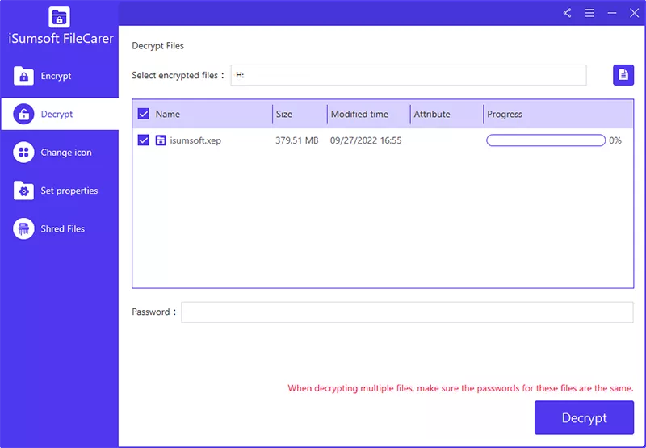
Task: Click the Decrypt unlock icon in sidebar
Action: 24,114
